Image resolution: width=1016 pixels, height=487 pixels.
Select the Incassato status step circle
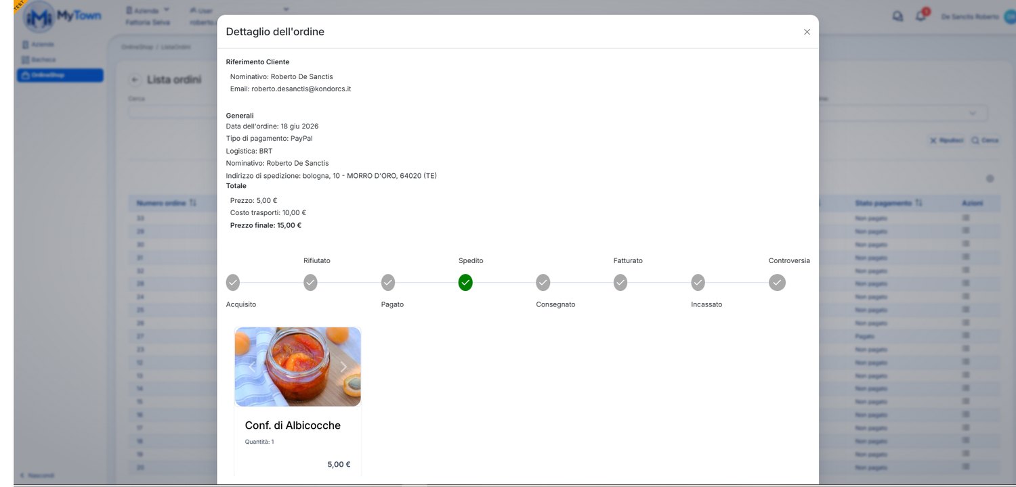698,283
